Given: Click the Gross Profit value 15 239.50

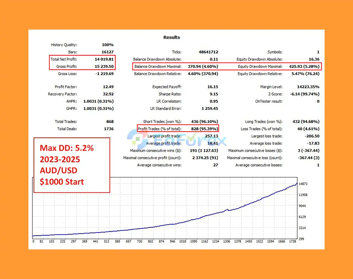Looking at the screenshot, I should click(x=104, y=66).
